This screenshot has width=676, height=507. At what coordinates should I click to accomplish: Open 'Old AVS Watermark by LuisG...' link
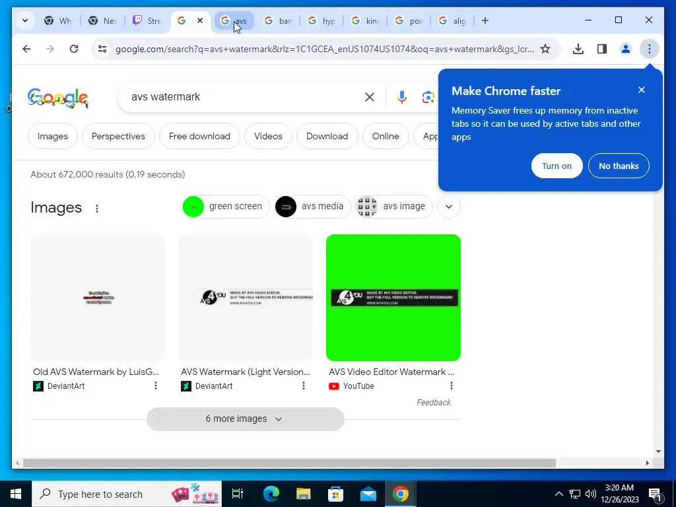tap(96, 372)
